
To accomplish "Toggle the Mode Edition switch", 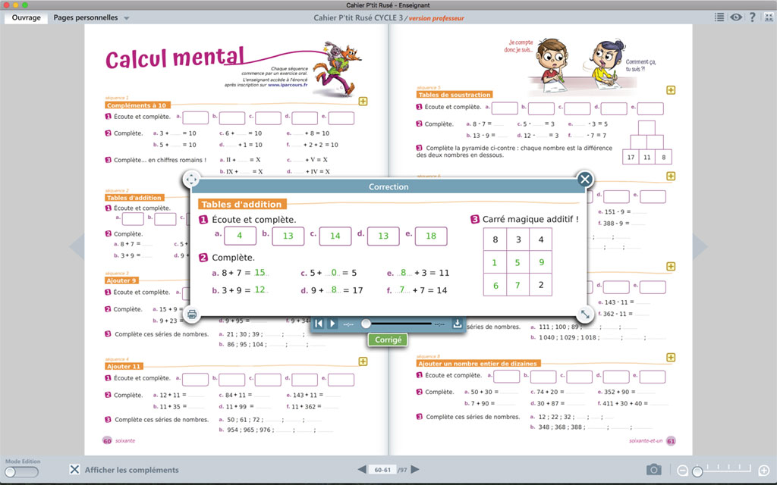I will (21, 471).
